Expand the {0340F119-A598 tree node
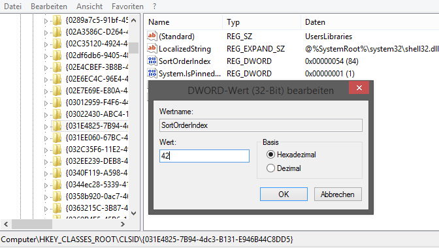439x248 pixels. pos(46,174)
